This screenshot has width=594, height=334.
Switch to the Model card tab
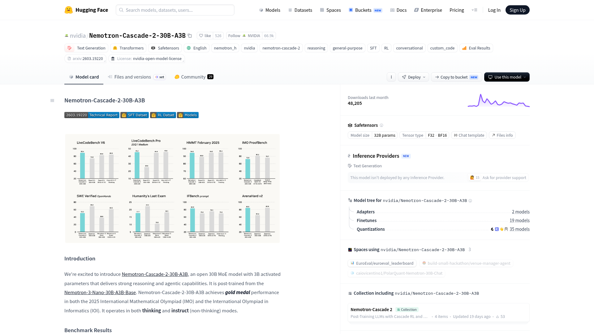coord(84,77)
